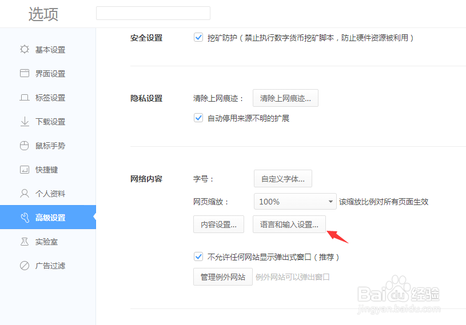Image resolution: width=466 pixels, height=325 pixels.
Task: Open 内容设置... button
Action: point(218,224)
